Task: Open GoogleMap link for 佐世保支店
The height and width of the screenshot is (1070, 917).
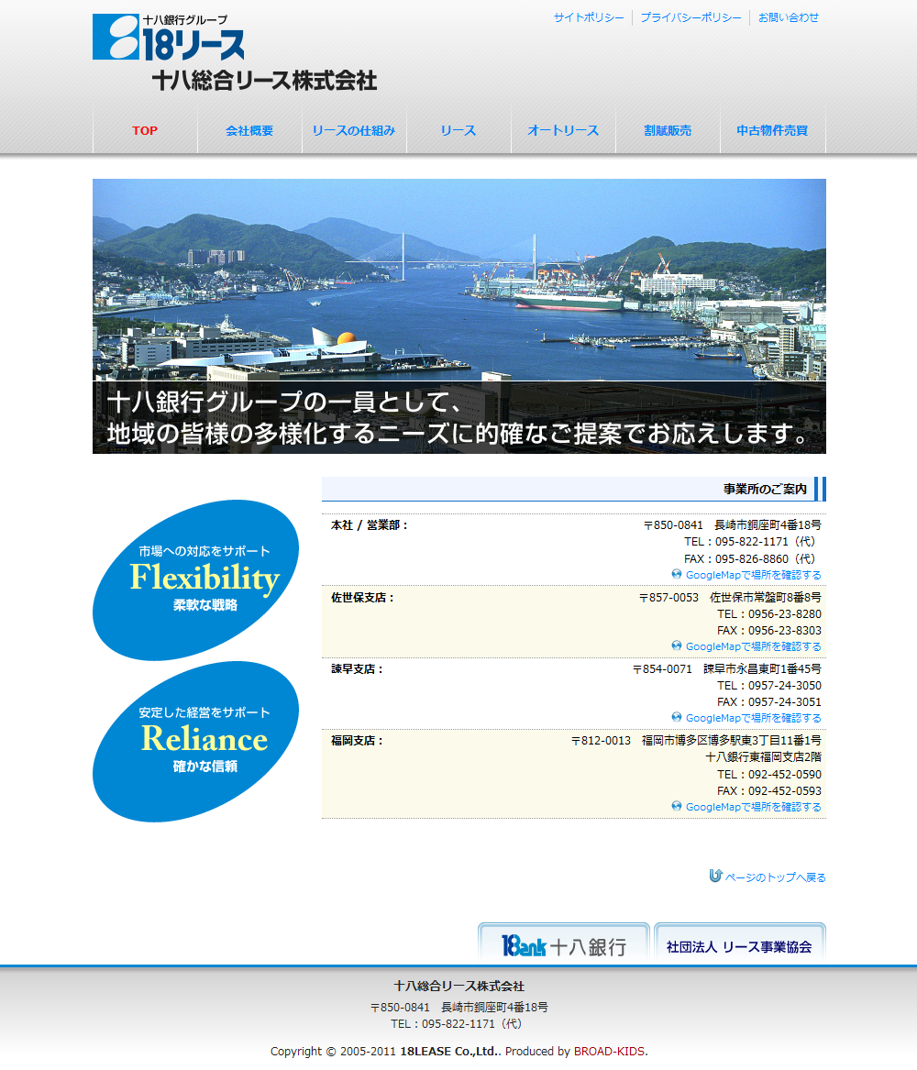Action: coord(753,646)
